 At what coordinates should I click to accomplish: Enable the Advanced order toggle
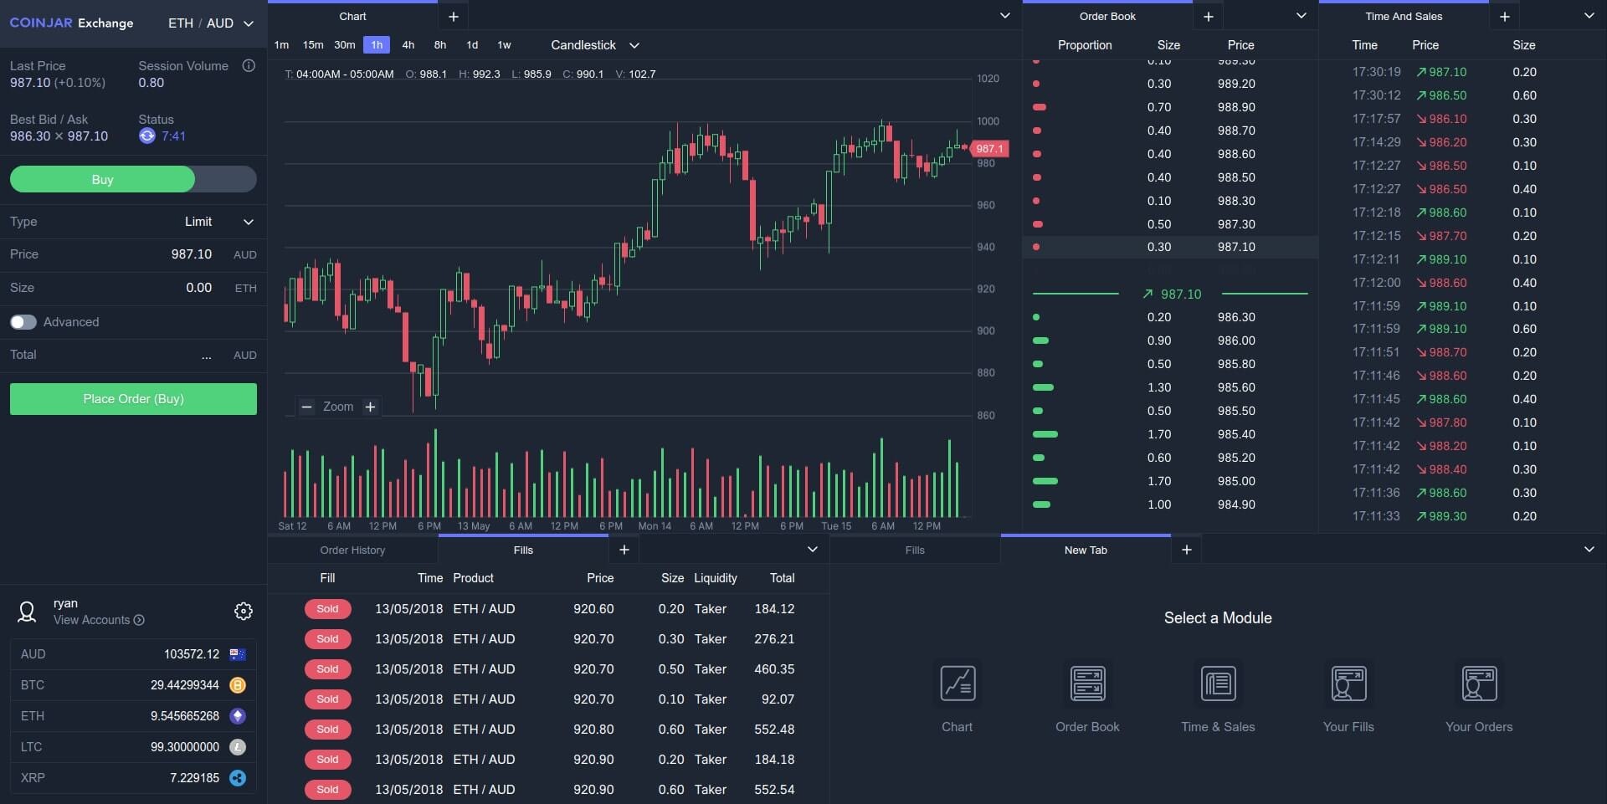(23, 322)
